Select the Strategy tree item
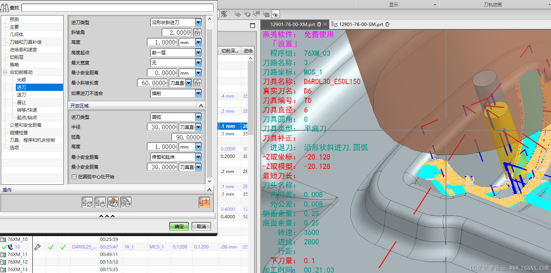 (x=14, y=64)
